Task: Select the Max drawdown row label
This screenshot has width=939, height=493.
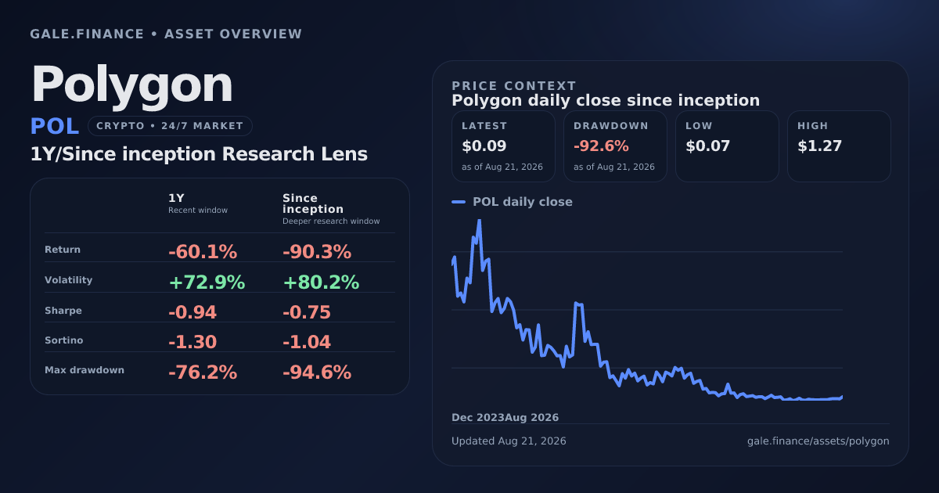Action: click(85, 370)
